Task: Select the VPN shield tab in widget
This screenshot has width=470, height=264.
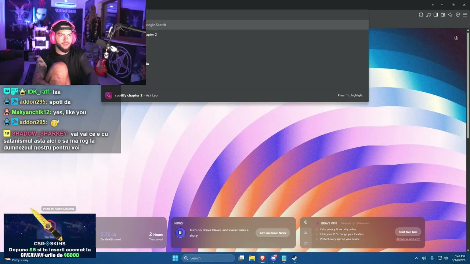Action: pyautogui.click(x=305, y=222)
